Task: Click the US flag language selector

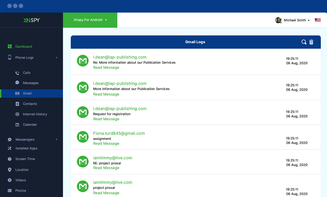Action: pos(318,20)
